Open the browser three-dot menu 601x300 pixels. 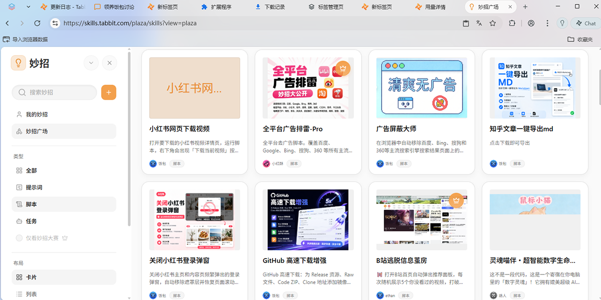(547, 23)
